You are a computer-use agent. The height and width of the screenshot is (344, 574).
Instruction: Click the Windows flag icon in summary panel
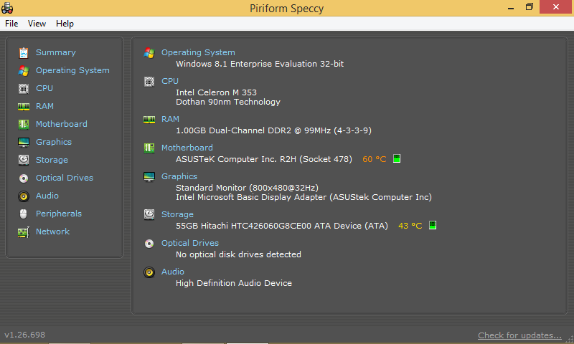(x=149, y=52)
